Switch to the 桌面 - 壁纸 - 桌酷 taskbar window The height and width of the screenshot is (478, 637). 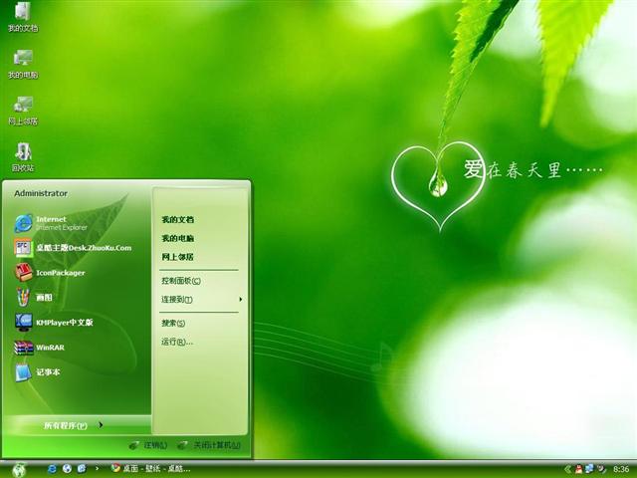pos(151,469)
